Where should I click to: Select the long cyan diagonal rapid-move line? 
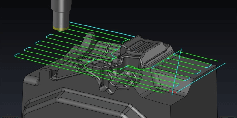tap(201, 78)
